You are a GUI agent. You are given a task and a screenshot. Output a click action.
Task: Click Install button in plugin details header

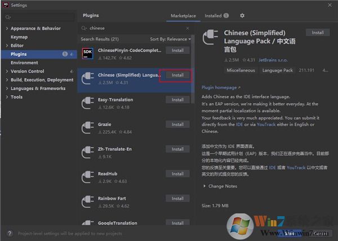coord(318,33)
